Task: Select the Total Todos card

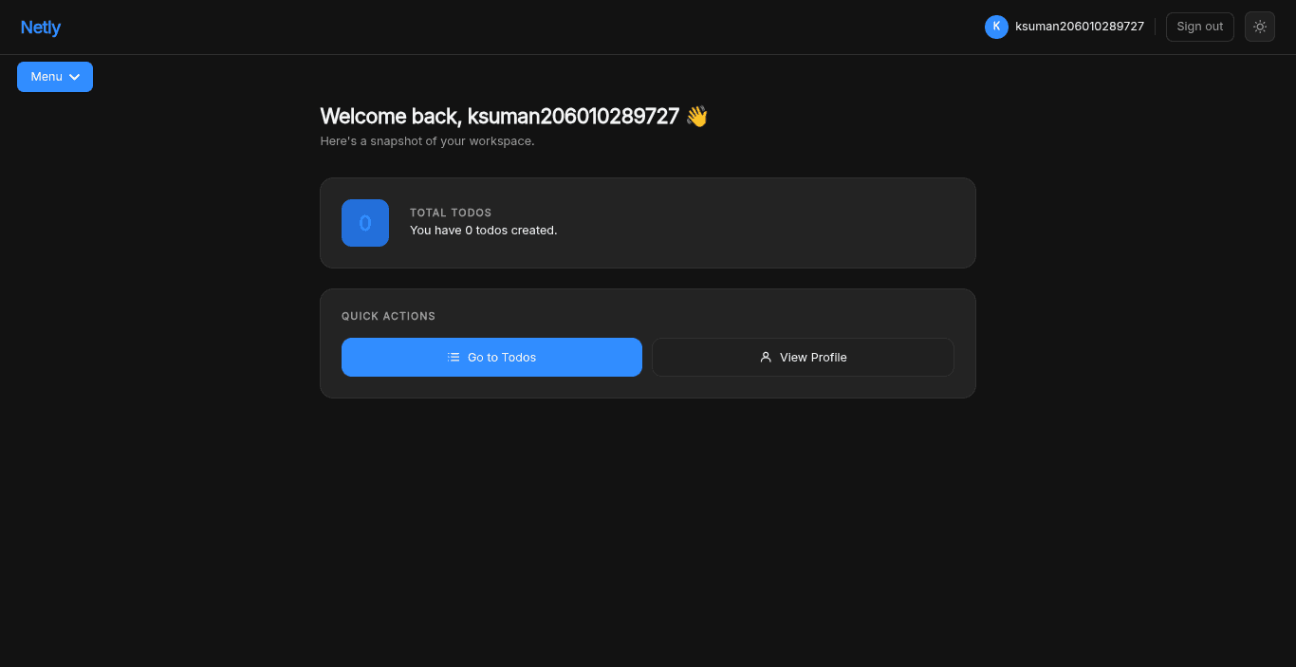Action: click(648, 223)
